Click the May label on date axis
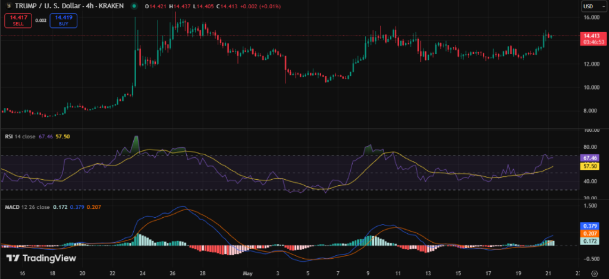The height and width of the screenshot is (279, 609). click(x=247, y=273)
